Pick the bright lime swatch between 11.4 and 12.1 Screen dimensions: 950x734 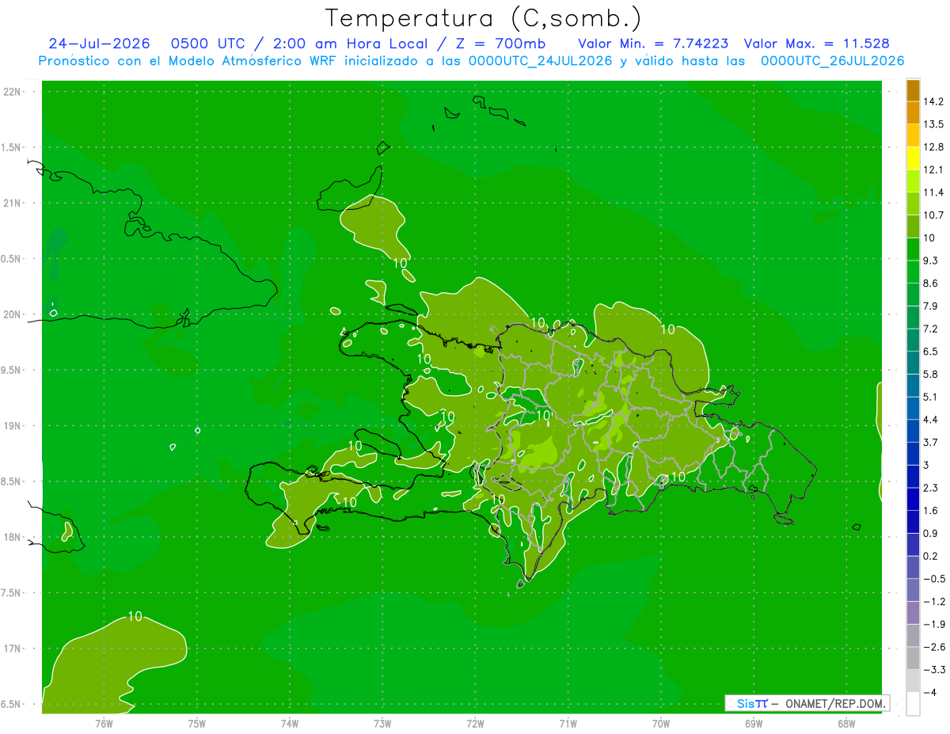913,181
